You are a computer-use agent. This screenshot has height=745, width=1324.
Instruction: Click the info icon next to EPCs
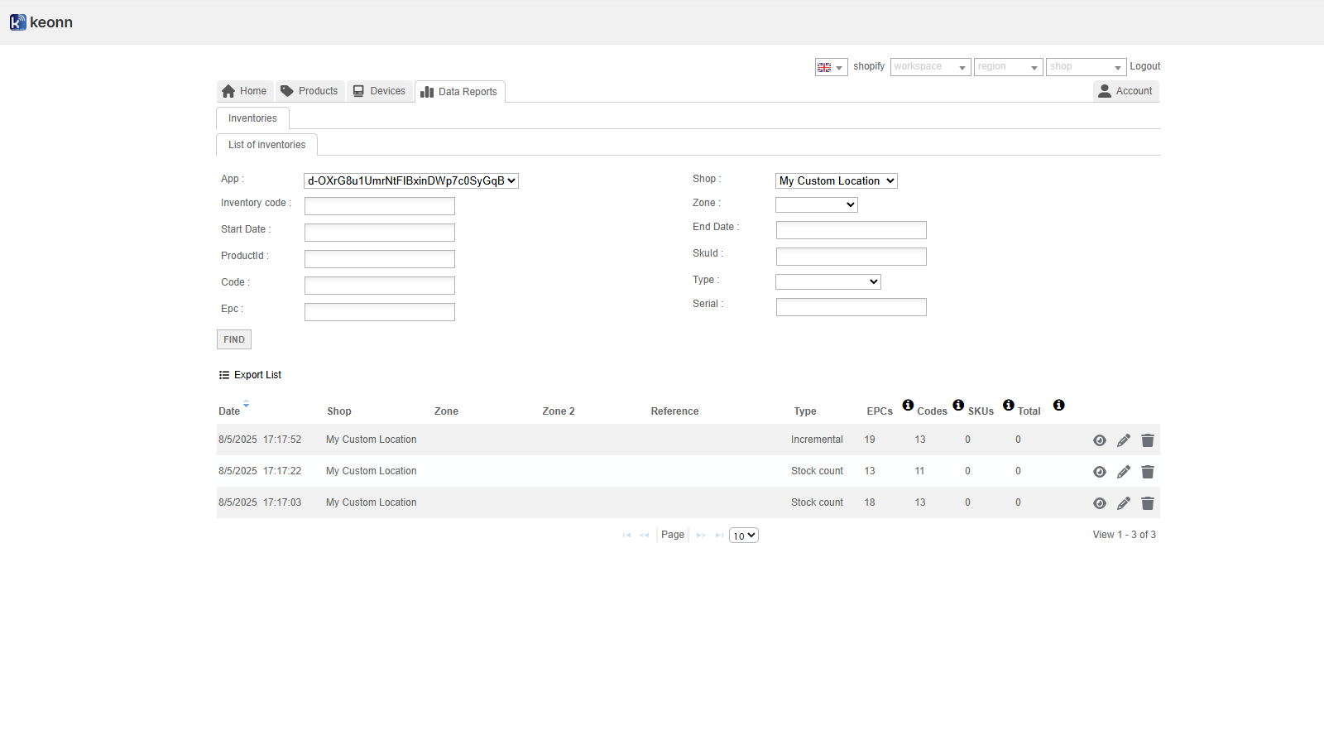[908, 405]
